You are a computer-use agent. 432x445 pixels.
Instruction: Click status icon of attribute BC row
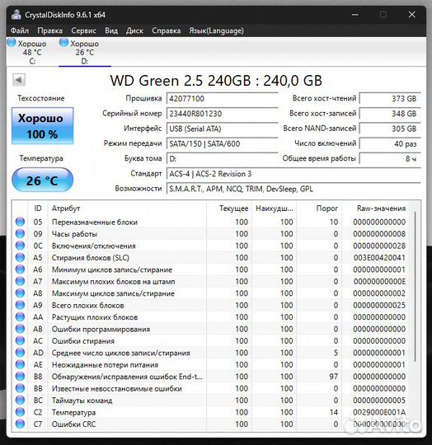pos(20,400)
